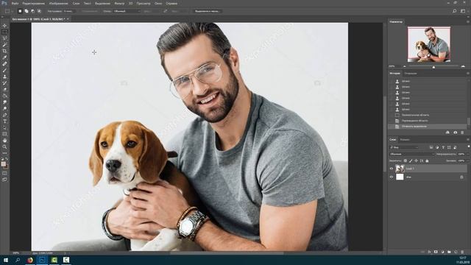
Task: Toggle lock all padlock icon
Action: (427, 161)
